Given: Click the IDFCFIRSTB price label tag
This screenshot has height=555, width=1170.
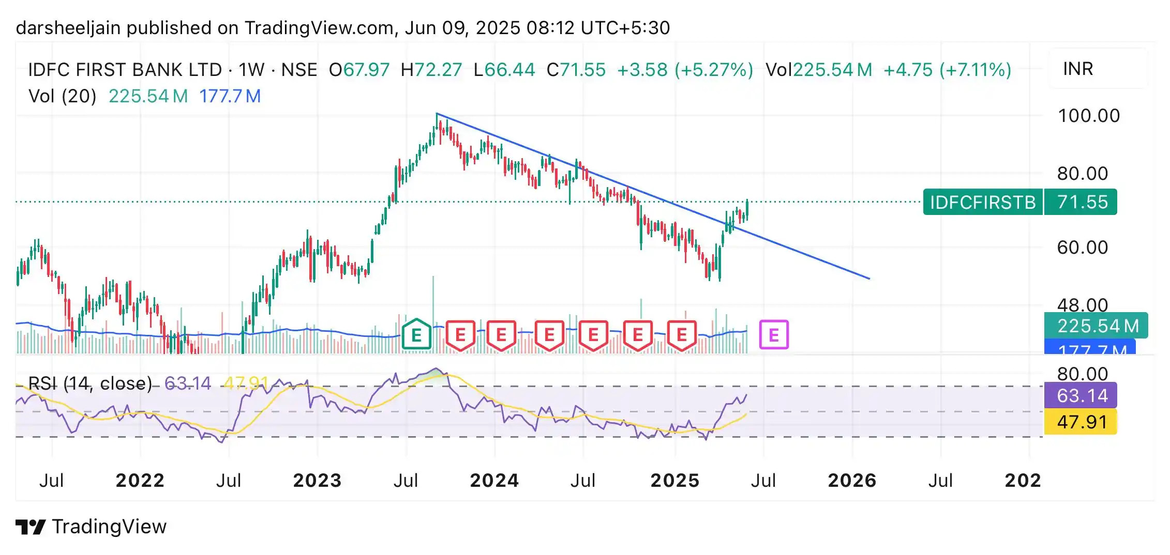Looking at the screenshot, I should (983, 202).
